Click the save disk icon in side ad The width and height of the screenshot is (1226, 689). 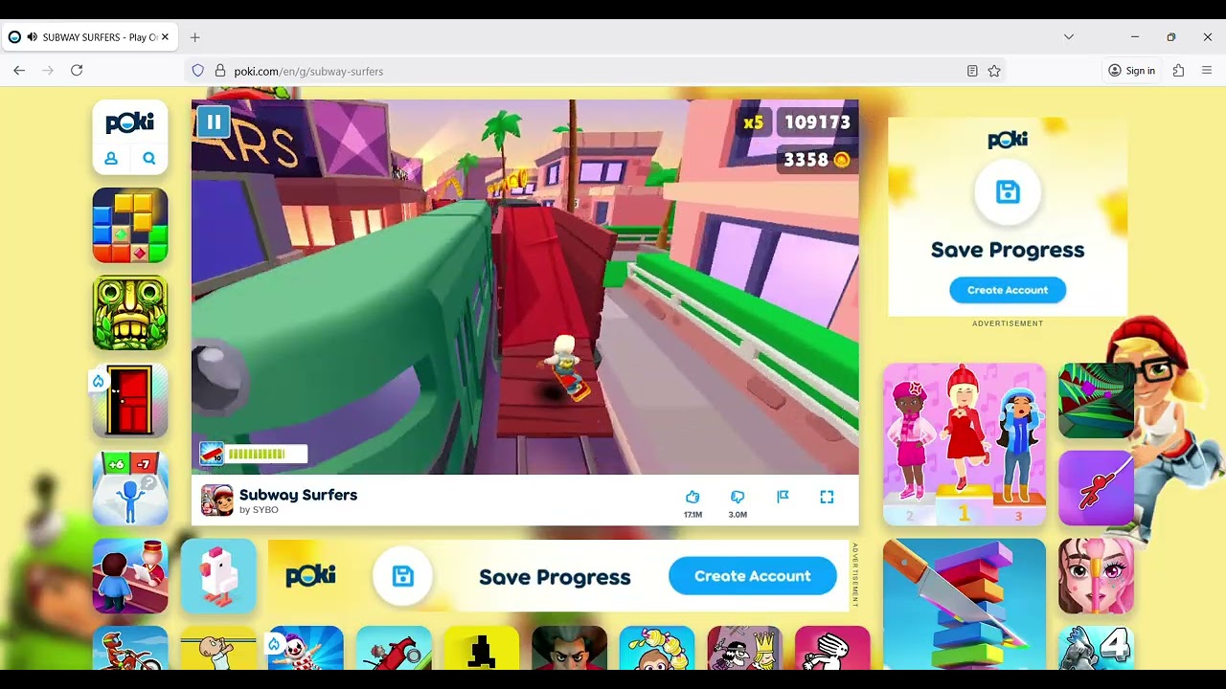tap(1008, 192)
